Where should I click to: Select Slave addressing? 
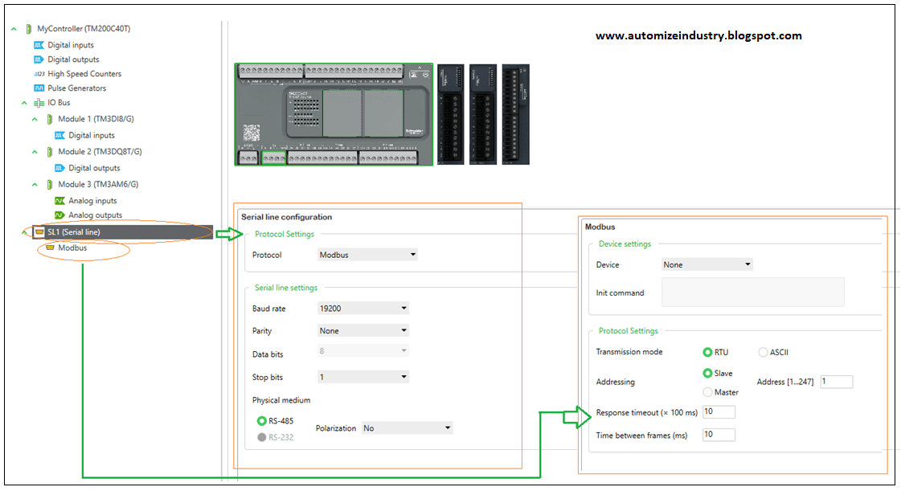[707, 374]
